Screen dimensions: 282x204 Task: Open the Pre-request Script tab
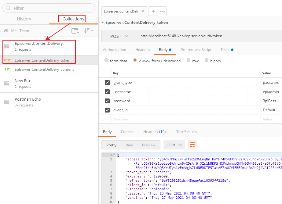tap(196, 50)
